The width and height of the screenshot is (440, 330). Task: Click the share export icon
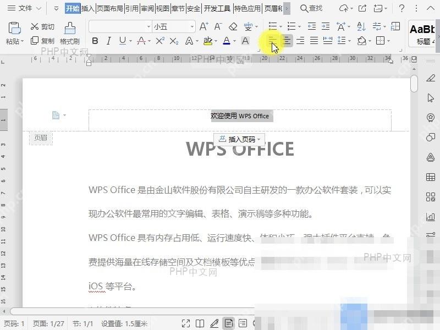pyautogui.click(x=362, y=8)
